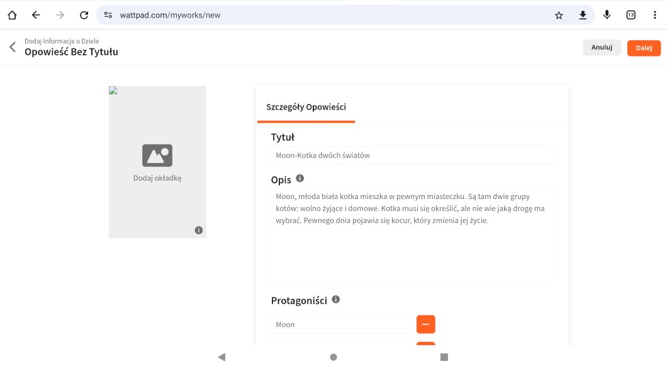Open the browser three-dot menu
667x369 pixels.
click(x=654, y=15)
